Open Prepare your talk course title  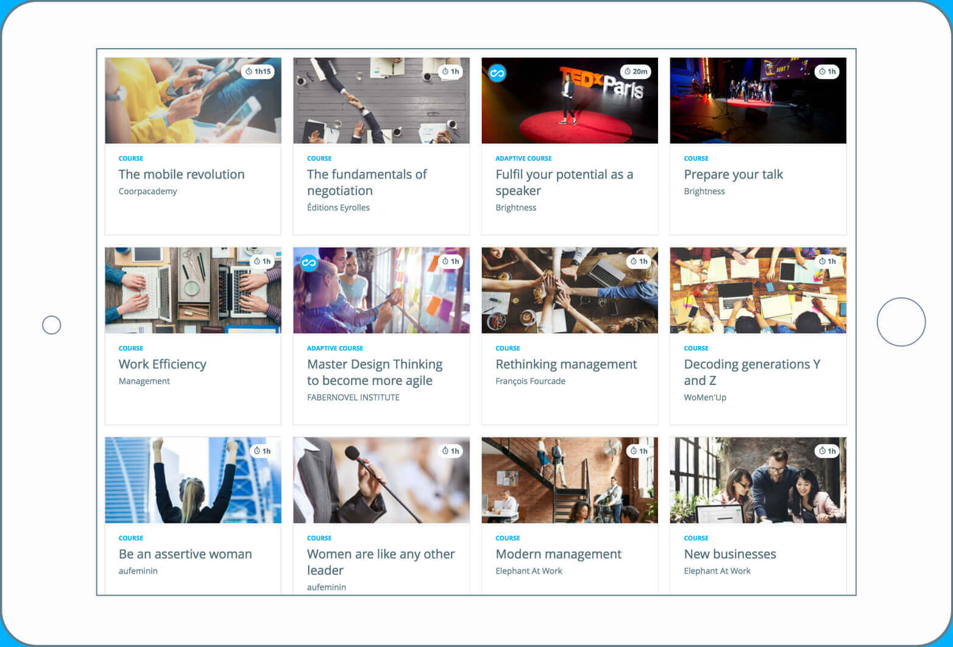[x=733, y=175]
